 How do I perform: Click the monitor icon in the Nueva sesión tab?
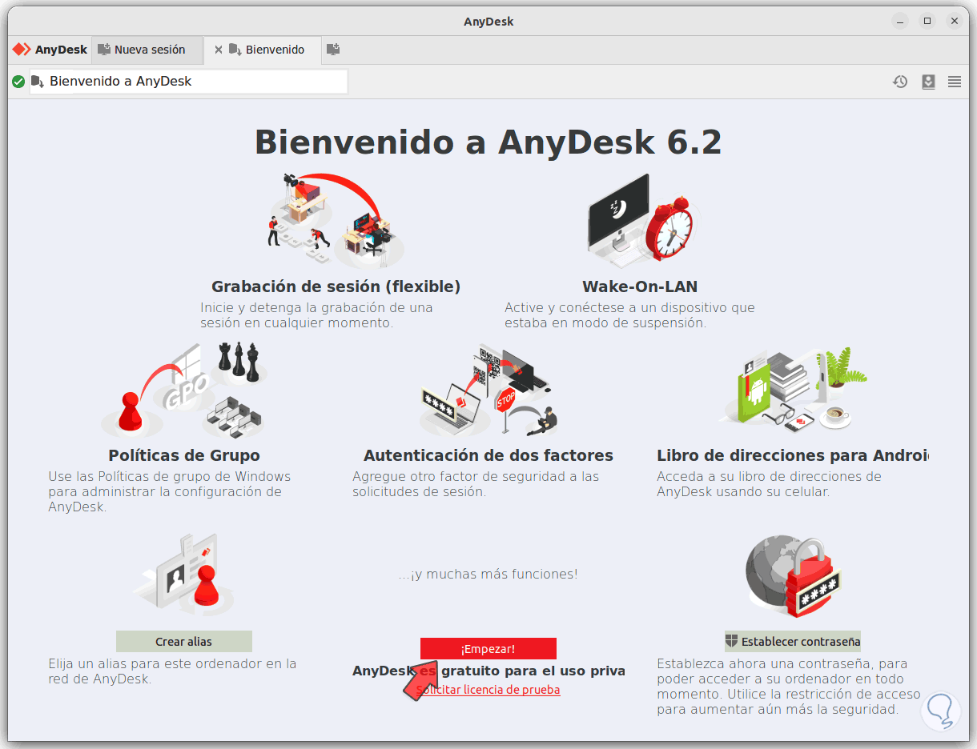(104, 50)
